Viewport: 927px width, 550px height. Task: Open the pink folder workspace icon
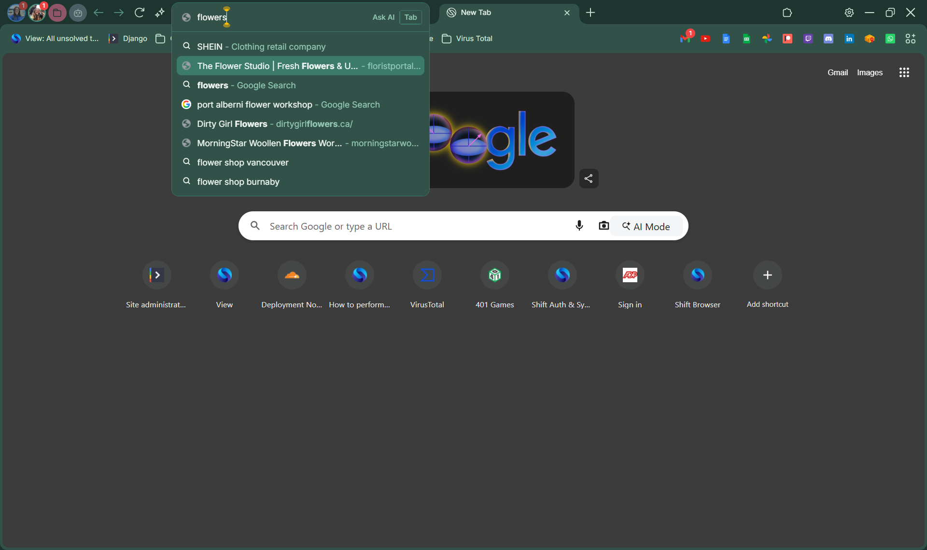point(57,13)
